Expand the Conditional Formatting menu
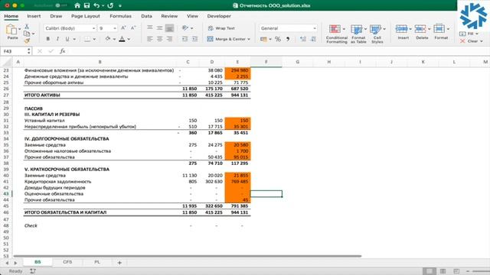Image resolution: width=490 pixels, height=275 pixels. [337, 34]
